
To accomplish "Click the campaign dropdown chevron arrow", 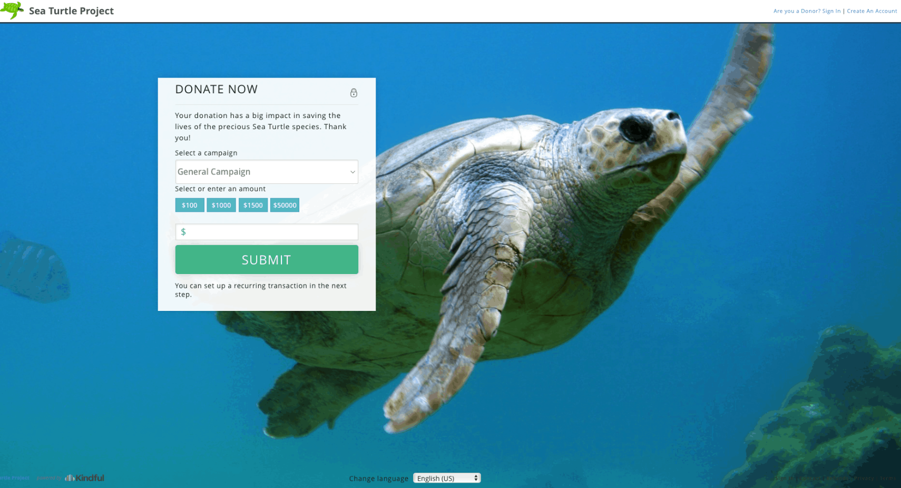I will coord(352,172).
